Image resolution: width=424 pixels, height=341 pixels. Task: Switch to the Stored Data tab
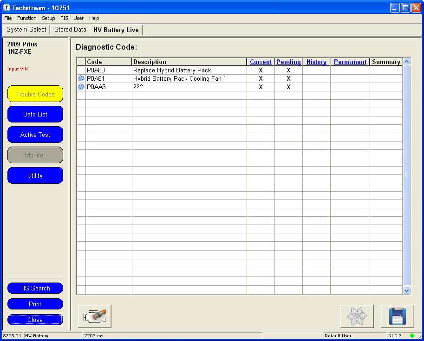point(70,30)
